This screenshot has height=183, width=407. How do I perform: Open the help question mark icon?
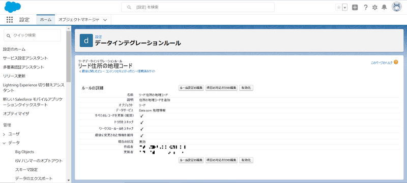click(x=365, y=8)
